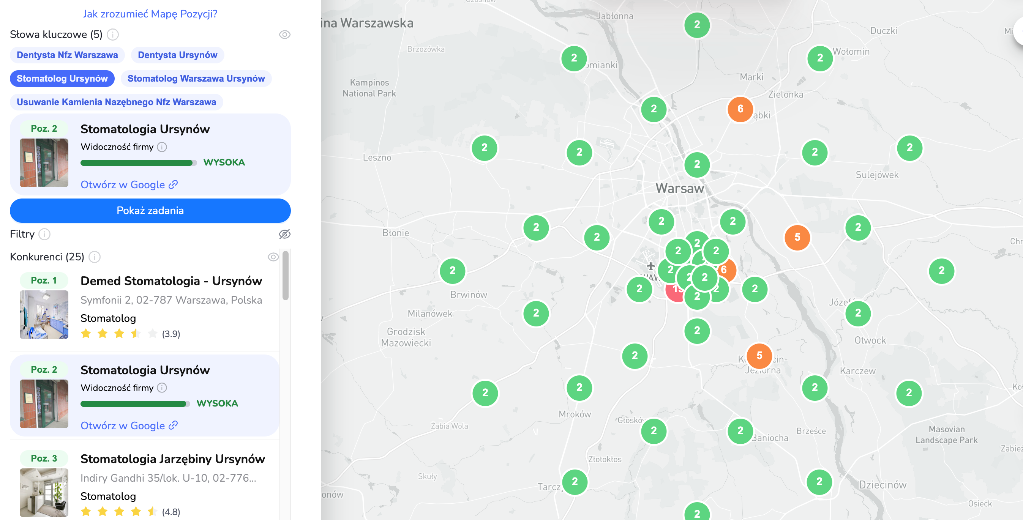Click the green 2 marker near Dziecinów

(x=819, y=482)
